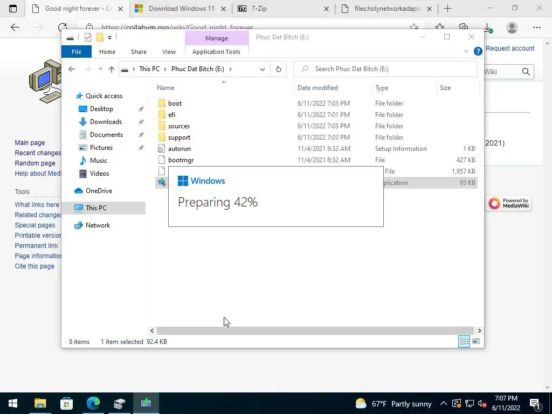Viewport: 552px width, 414px height.
Task: Switch to details view layout
Action: tap(464, 341)
